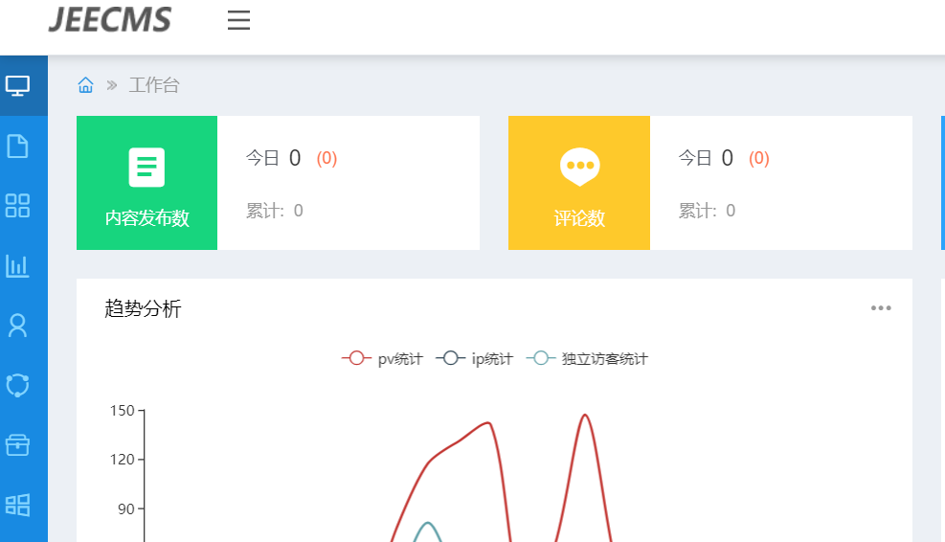Select the dashboard tiles icon at sidebar bottom
This screenshot has width=945, height=542.
pos(17,506)
